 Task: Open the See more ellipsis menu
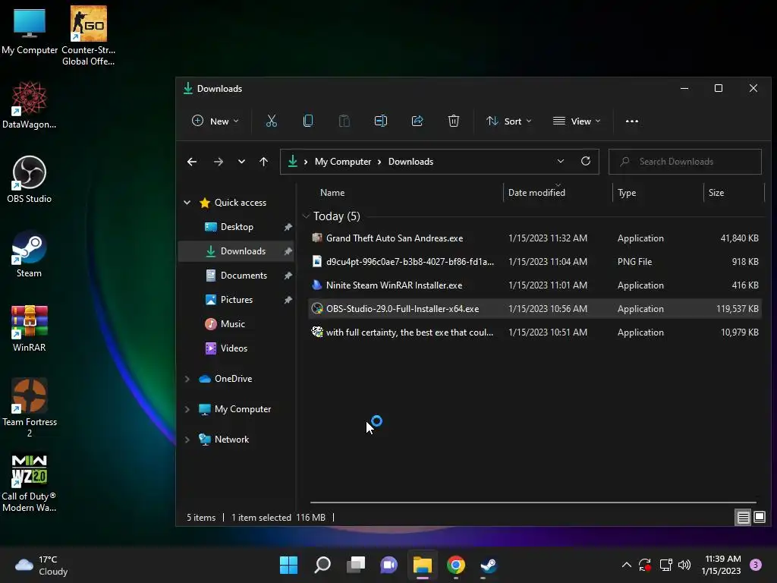pyautogui.click(x=632, y=121)
